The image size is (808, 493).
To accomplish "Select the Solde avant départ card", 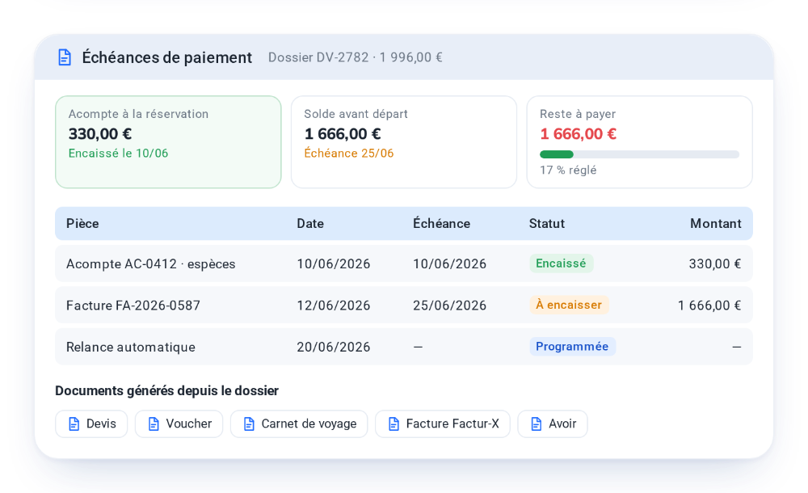I will [x=404, y=141].
